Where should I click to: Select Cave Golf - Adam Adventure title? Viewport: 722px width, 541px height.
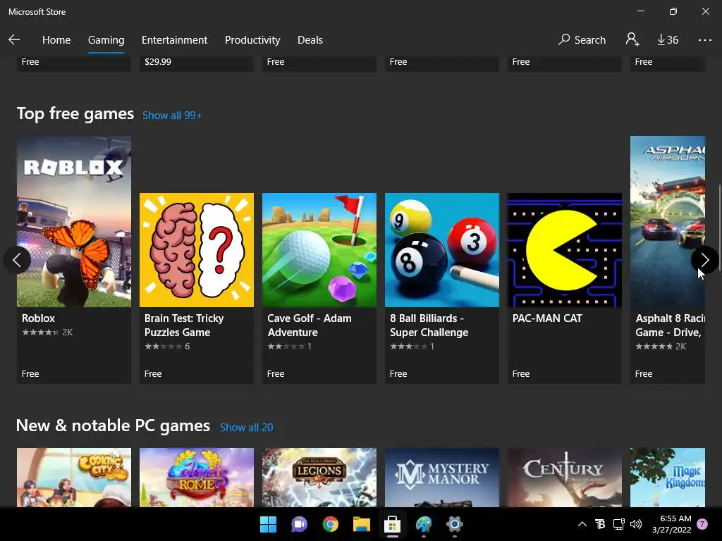(x=310, y=325)
